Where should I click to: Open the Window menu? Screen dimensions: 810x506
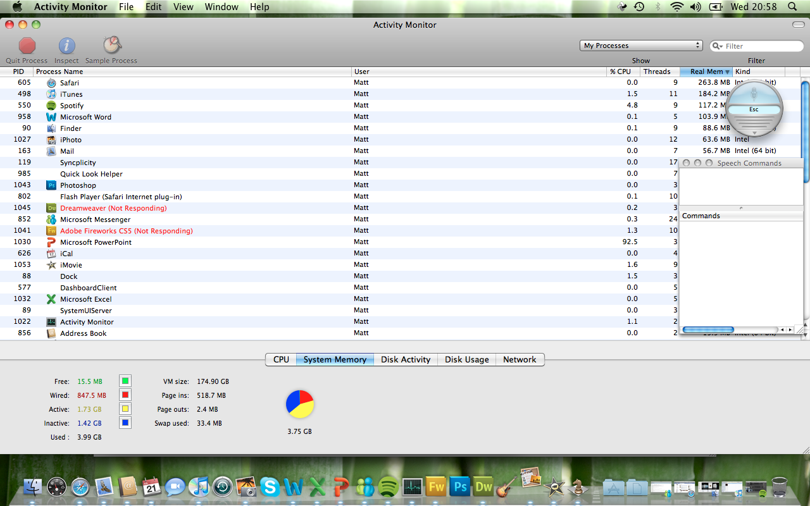(221, 7)
